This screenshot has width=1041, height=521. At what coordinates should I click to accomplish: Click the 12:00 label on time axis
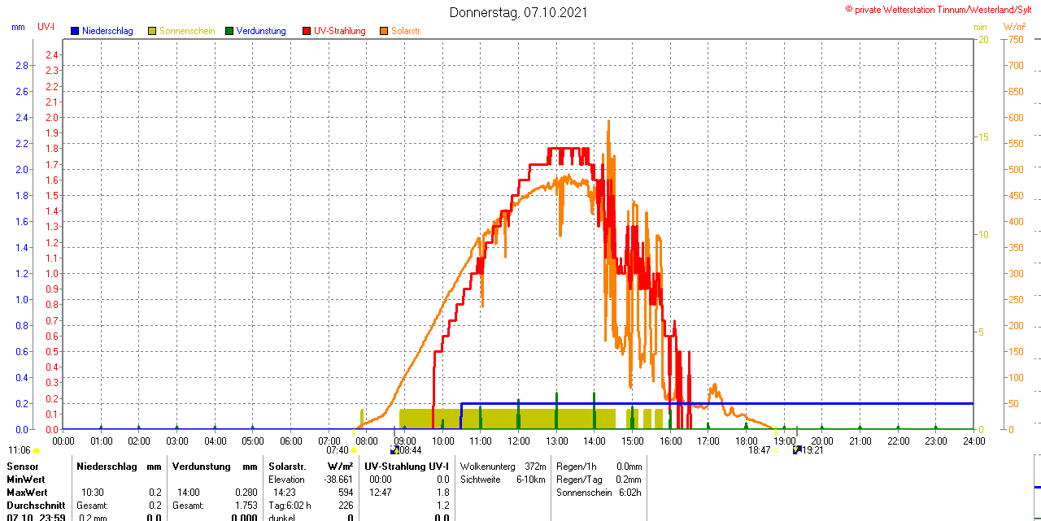519,441
